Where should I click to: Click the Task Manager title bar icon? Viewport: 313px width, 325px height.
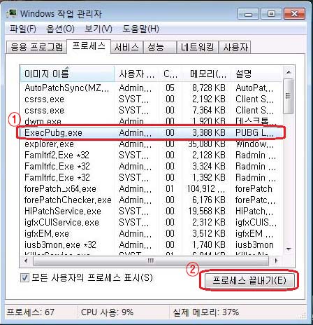12,14
